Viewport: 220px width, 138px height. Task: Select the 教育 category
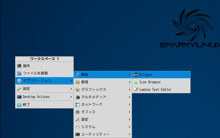pos(103,82)
